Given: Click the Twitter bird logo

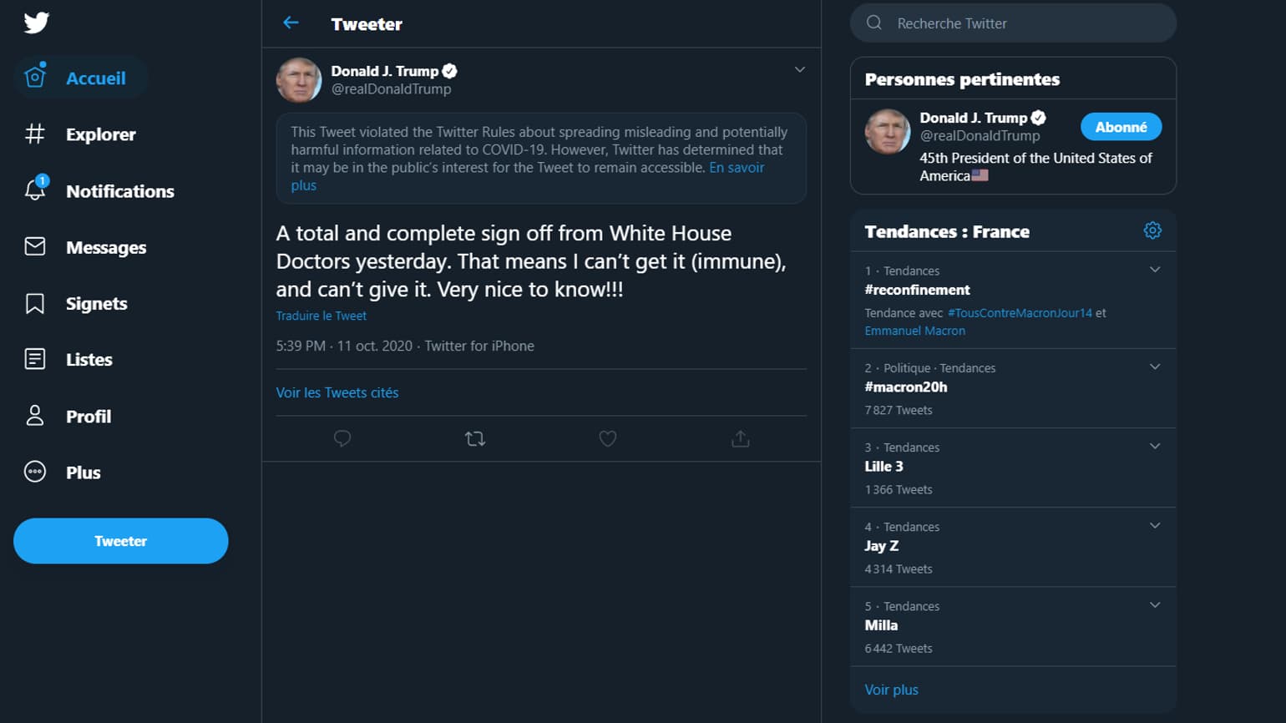Looking at the screenshot, I should (x=37, y=23).
